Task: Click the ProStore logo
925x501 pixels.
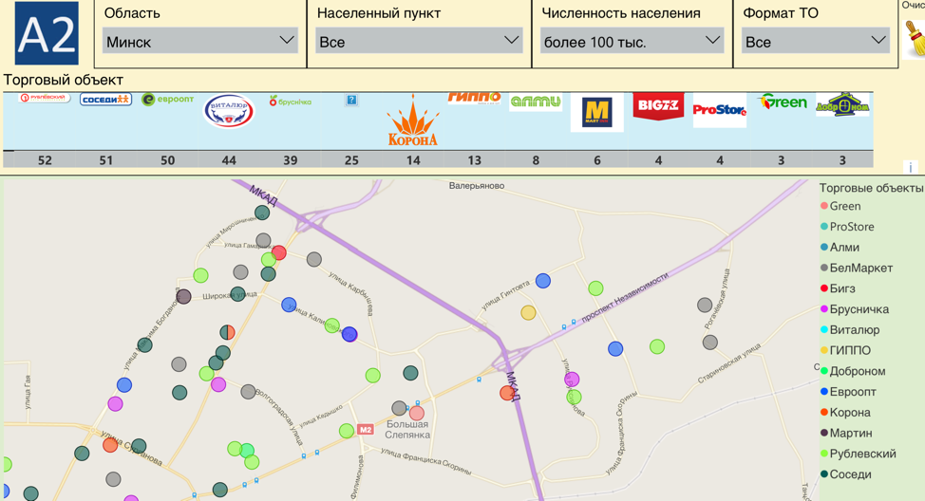Action: coord(719,110)
